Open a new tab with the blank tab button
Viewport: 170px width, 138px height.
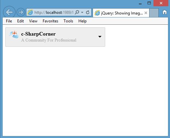click(x=154, y=13)
